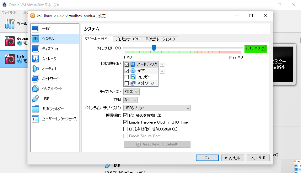Maximize the settings dialog window
The image size is (301, 173).
pos(251,16)
